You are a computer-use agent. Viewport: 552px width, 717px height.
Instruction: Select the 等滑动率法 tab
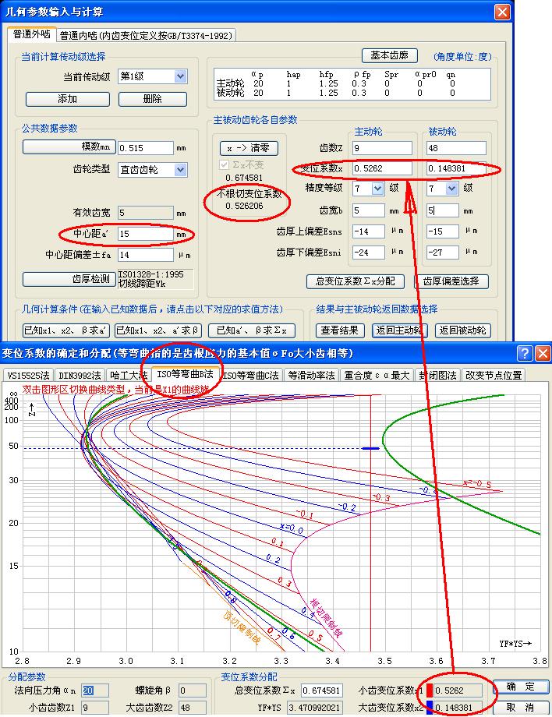pyautogui.click(x=311, y=376)
